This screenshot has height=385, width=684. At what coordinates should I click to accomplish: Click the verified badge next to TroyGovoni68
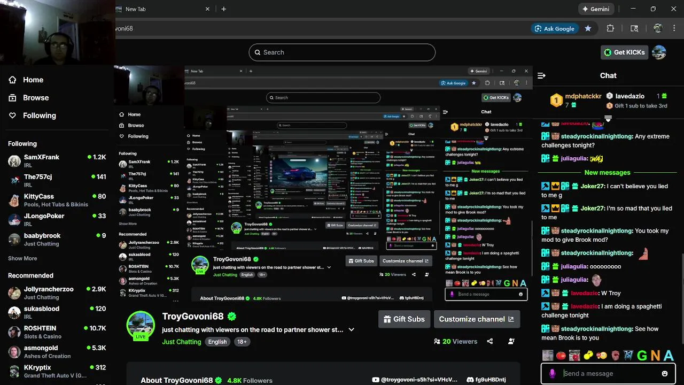(x=231, y=316)
